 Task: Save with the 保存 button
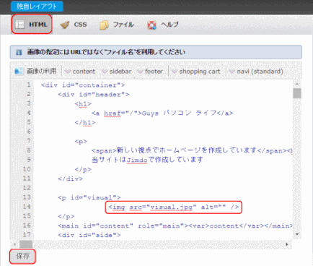pyautogui.click(x=23, y=257)
